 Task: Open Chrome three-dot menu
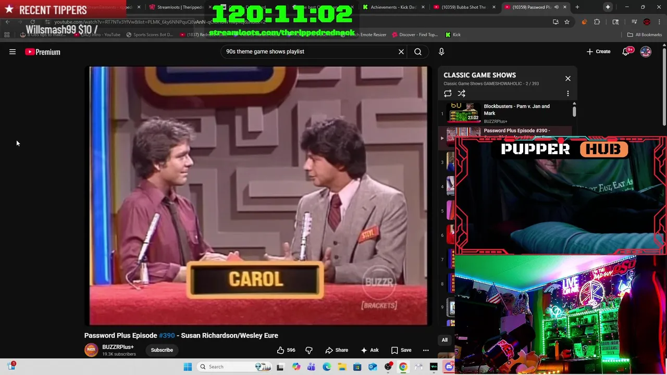(x=659, y=22)
